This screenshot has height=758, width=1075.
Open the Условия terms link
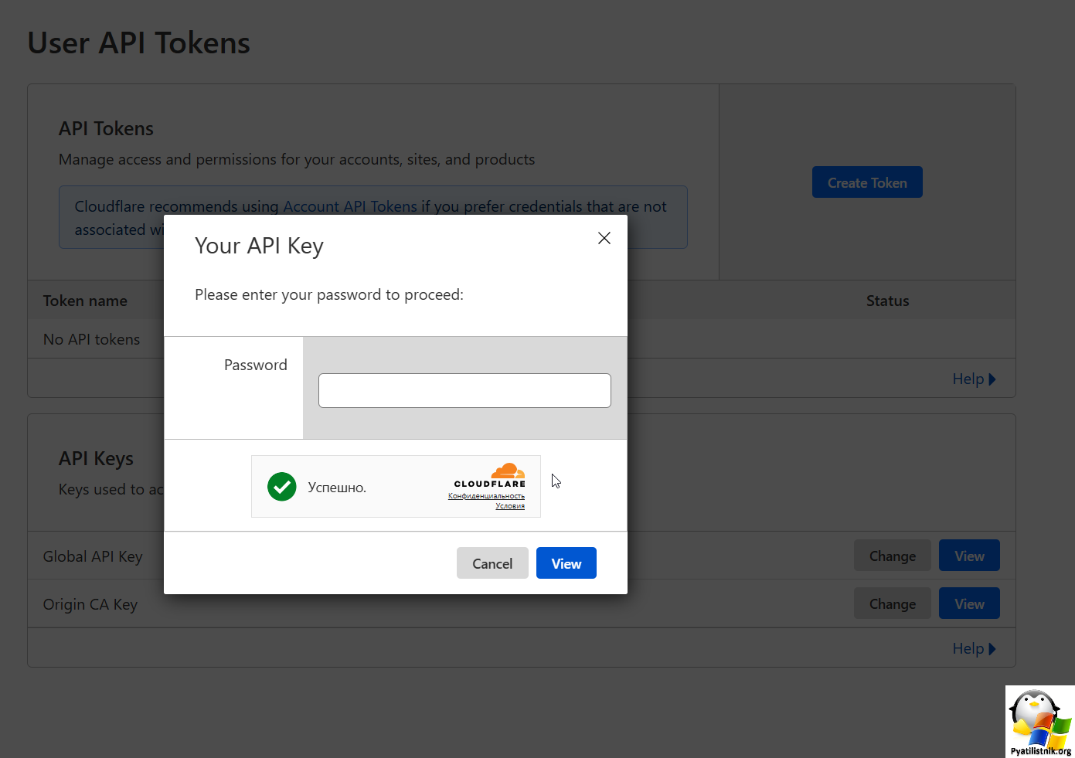click(x=510, y=506)
